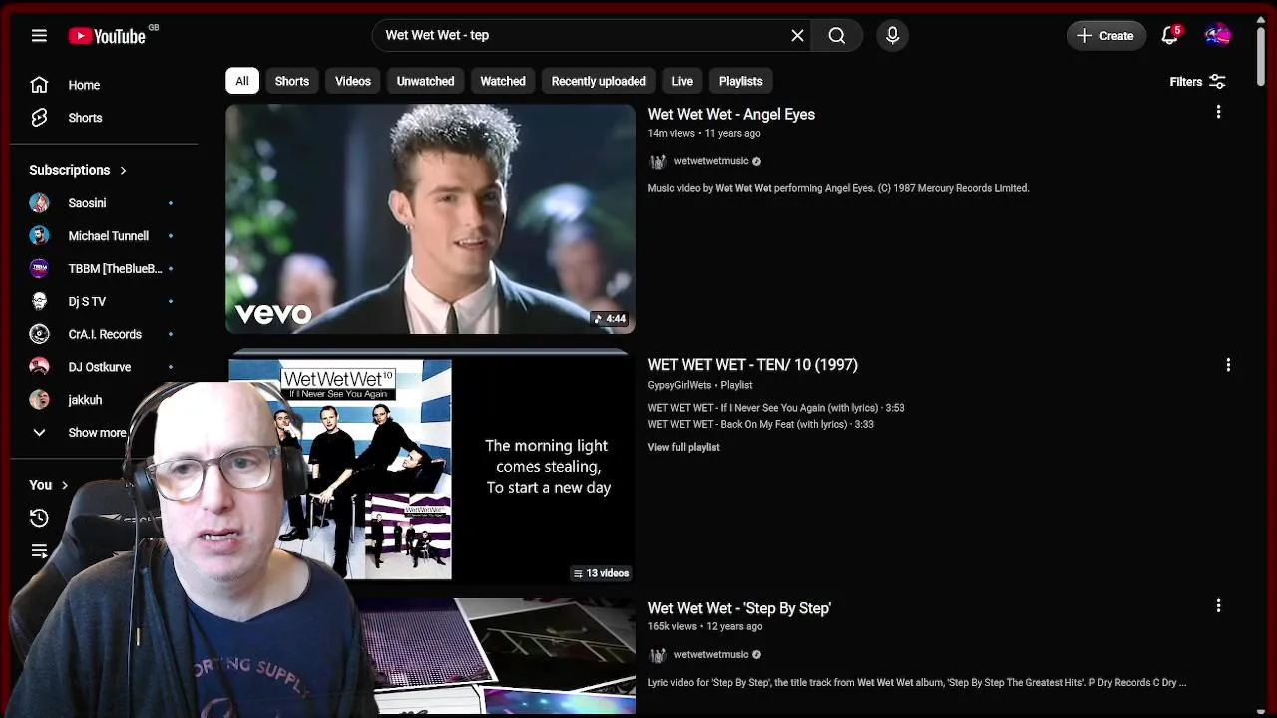Viewport: 1277px width, 718px height.
Task: Click the 13 videos playlist badge
Action: (x=601, y=573)
